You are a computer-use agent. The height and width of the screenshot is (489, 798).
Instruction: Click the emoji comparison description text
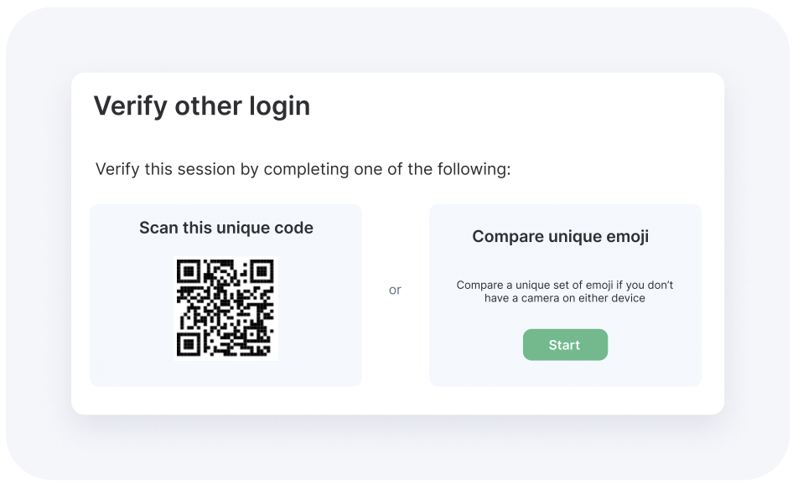coord(564,291)
